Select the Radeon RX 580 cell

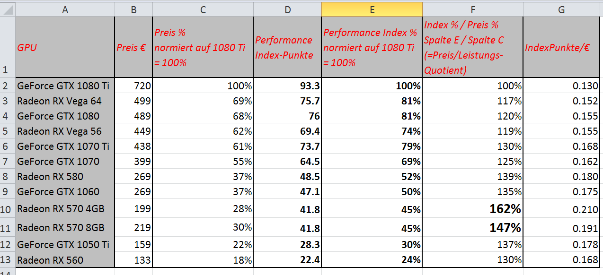pos(65,177)
